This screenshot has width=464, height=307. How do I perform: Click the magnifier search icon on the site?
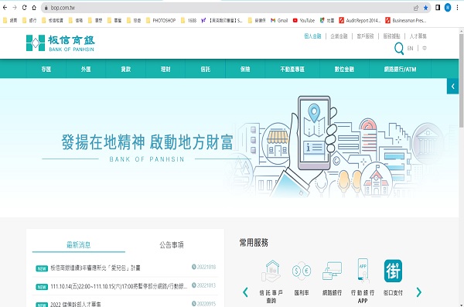tap(398, 48)
